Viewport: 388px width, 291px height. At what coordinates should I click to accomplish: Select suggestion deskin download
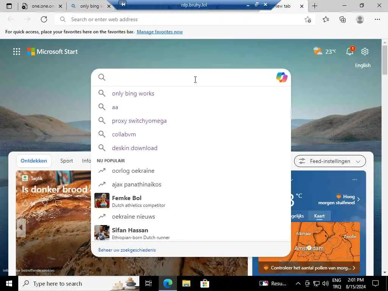click(191, 148)
